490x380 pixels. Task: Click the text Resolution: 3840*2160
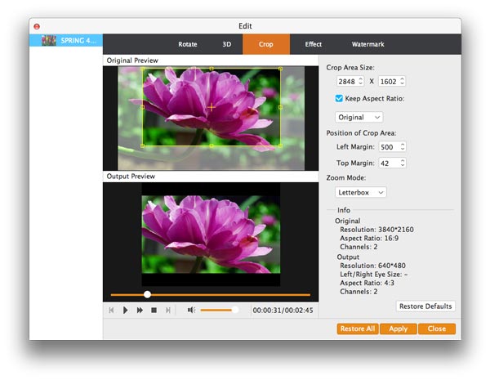coord(376,230)
